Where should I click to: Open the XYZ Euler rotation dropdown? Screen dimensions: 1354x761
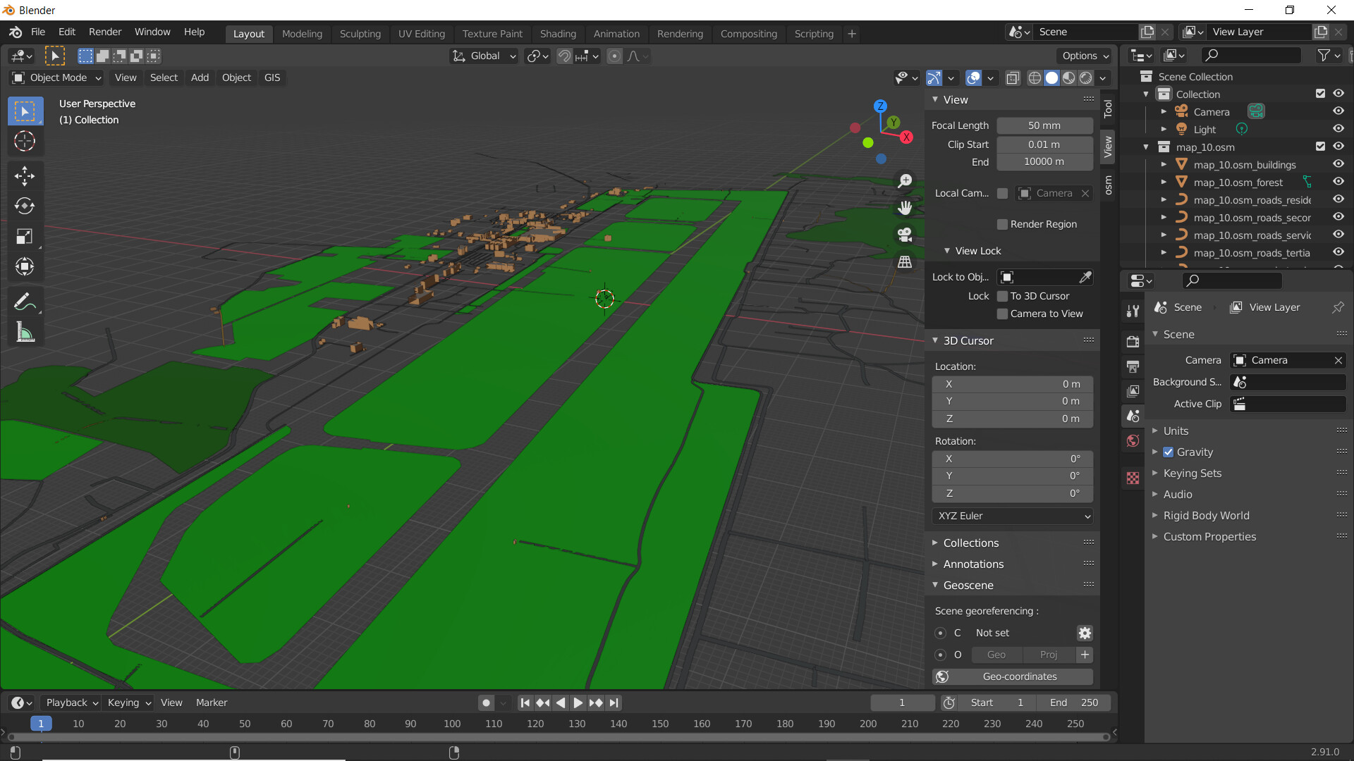pyautogui.click(x=1012, y=516)
